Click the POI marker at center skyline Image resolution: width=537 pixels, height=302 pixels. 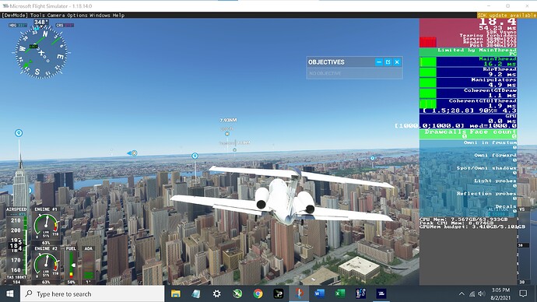click(x=195, y=156)
